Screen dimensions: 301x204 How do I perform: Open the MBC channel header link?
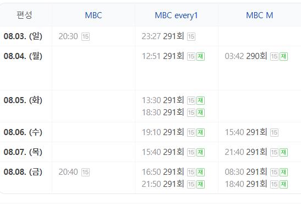click(94, 15)
